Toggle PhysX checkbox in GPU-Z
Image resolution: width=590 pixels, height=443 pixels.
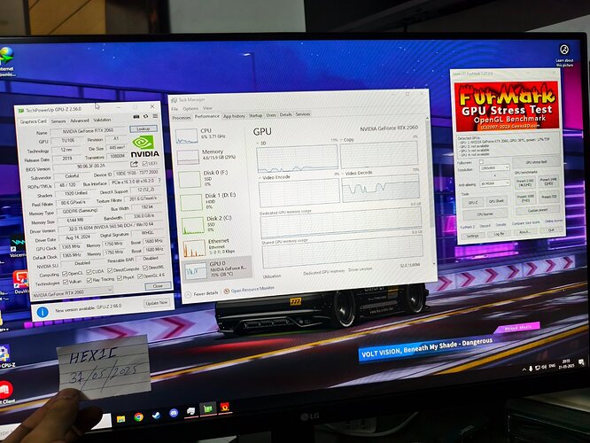[x=120, y=278]
